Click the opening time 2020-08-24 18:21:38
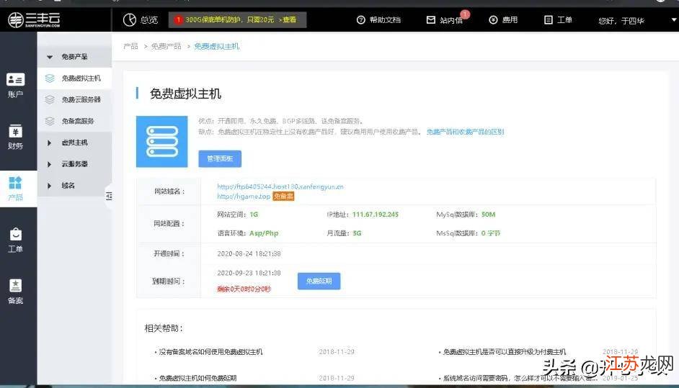The height and width of the screenshot is (388, 679). coord(249,254)
